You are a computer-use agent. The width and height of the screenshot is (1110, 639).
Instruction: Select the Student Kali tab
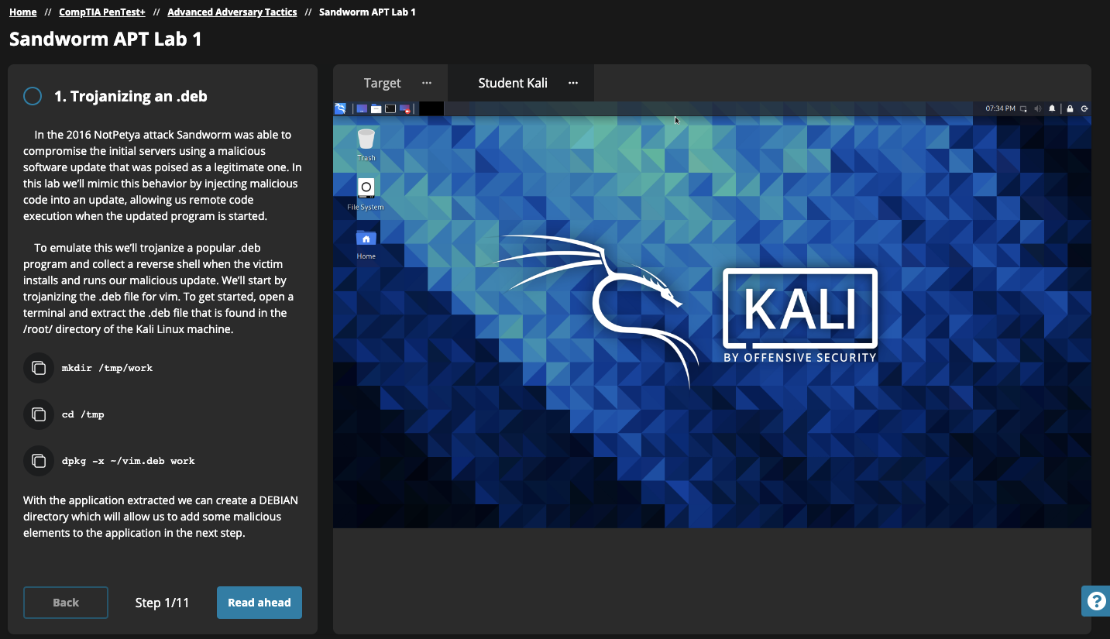point(512,83)
